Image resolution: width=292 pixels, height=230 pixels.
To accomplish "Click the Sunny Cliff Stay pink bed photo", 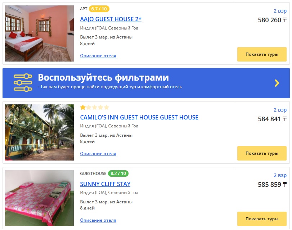I will (x=40, y=198).
